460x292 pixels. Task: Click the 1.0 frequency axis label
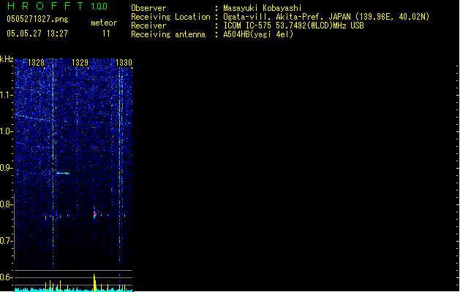(x=6, y=131)
